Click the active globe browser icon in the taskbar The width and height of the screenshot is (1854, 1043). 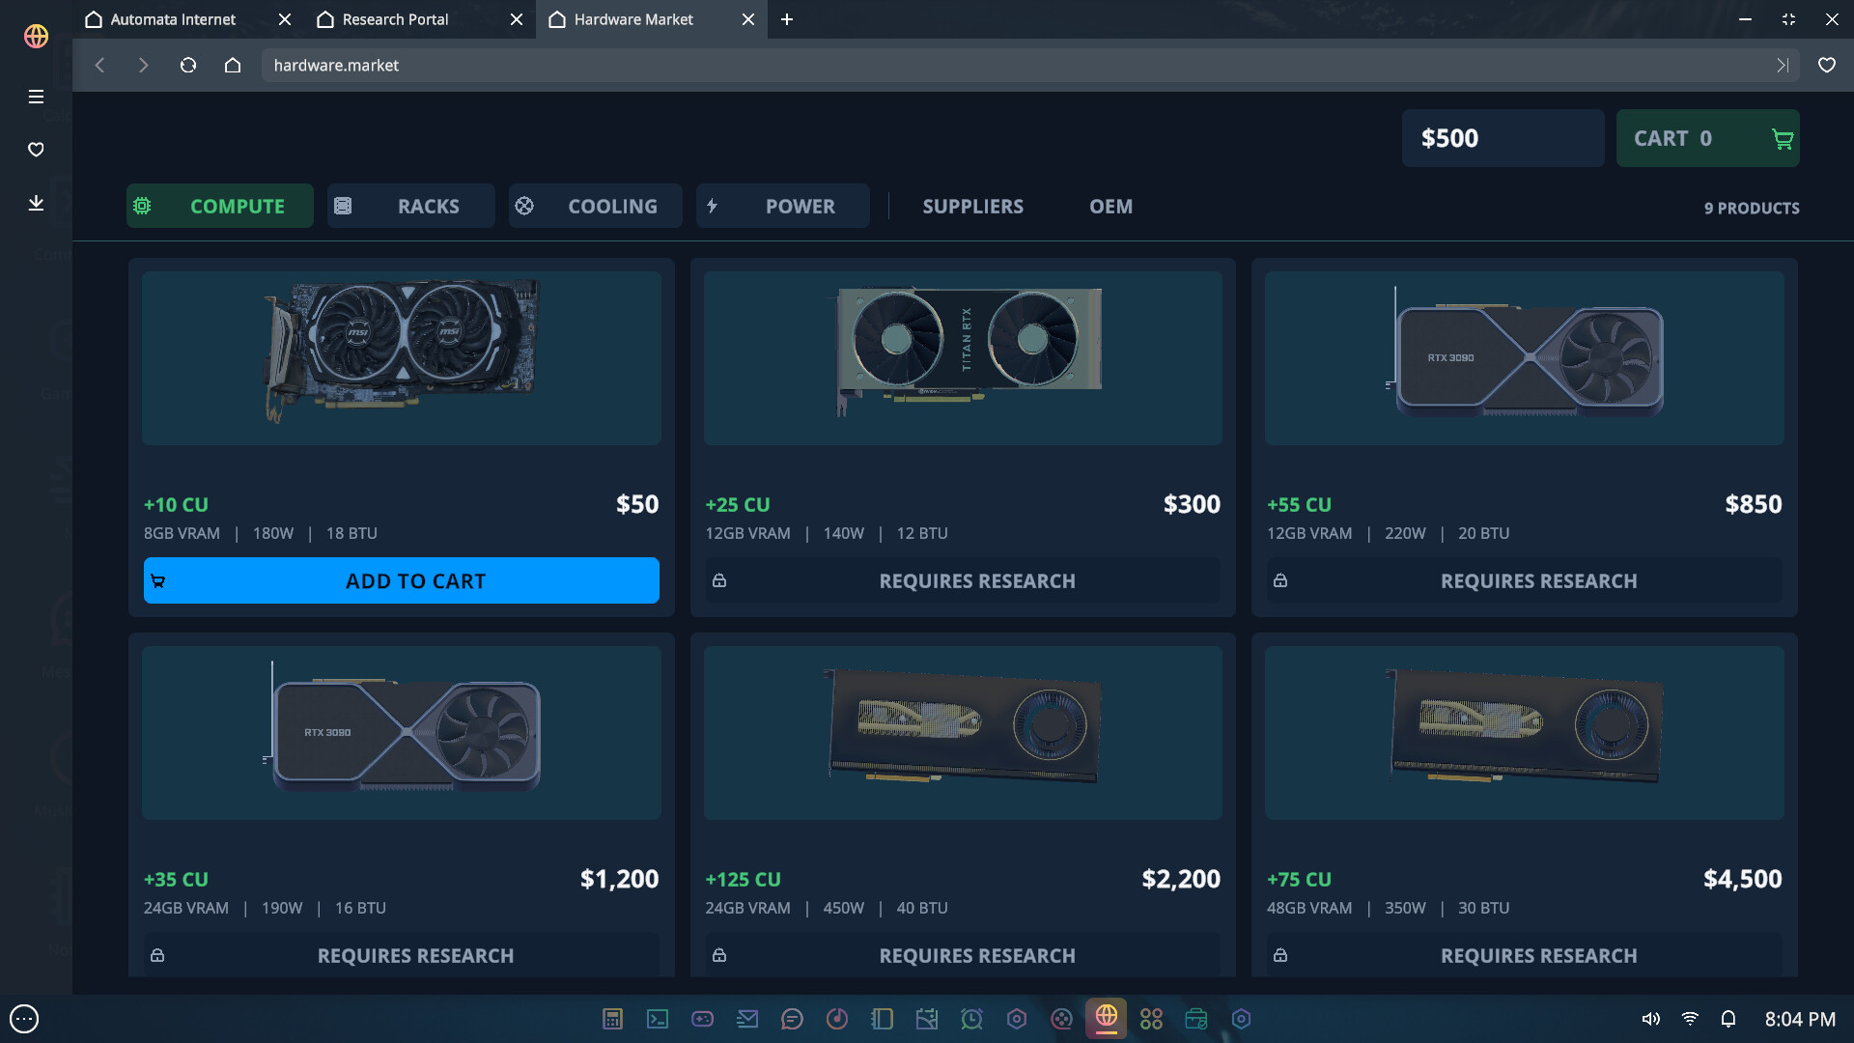pyautogui.click(x=1107, y=1017)
